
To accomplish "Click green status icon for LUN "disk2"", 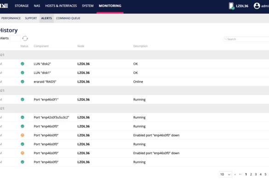I will pos(23,64).
